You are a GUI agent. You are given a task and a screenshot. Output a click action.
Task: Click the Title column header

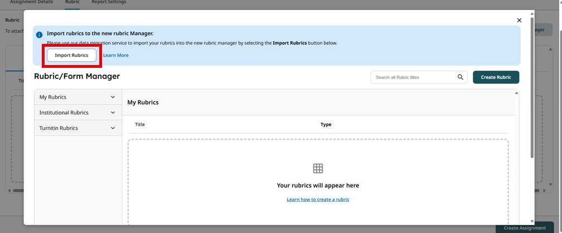[140, 125]
